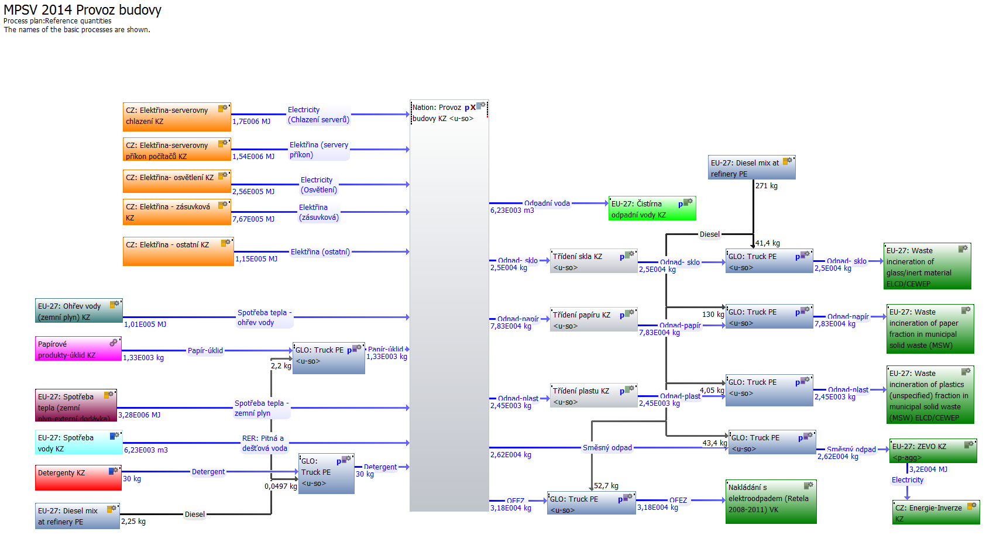
Task: Click the icon on Nakládání s elektroodpadem box
Action: click(809, 485)
